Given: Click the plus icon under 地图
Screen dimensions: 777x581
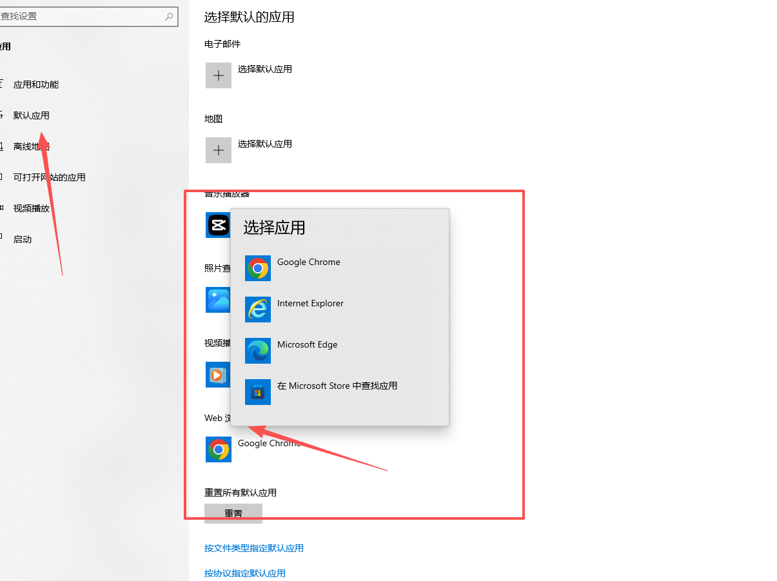Looking at the screenshot, I should click(x=219, y=150).
